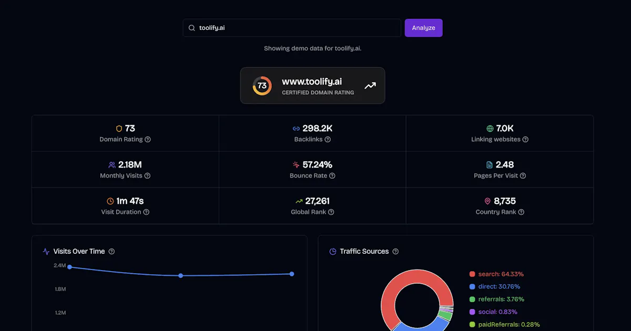The width and height of the screenshot is (631, 331).
Task: Click the direct: 30.76% legend label
Action: pos(499,287)
